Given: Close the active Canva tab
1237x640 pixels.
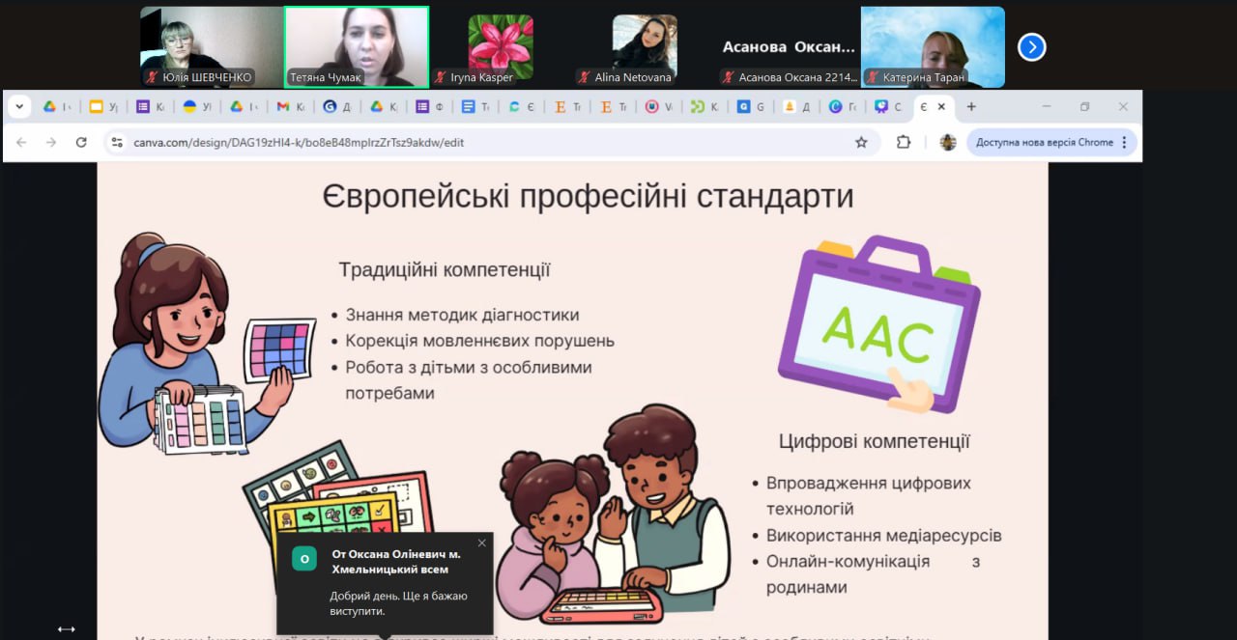Looking at the screenshot, I should point(941,106).
